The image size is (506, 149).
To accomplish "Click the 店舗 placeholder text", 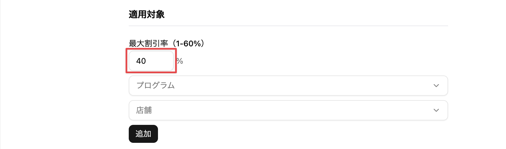I will [x=144, y=110].
